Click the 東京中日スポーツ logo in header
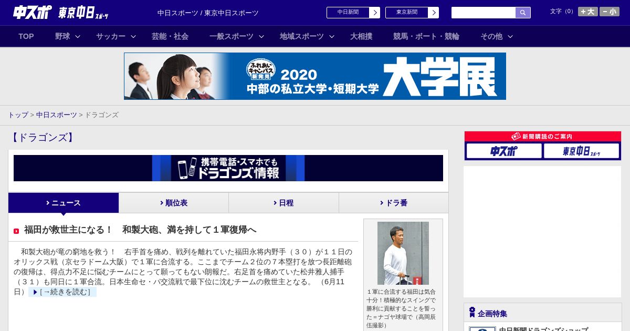The image size is (630, 331). (x=83, y=13)
